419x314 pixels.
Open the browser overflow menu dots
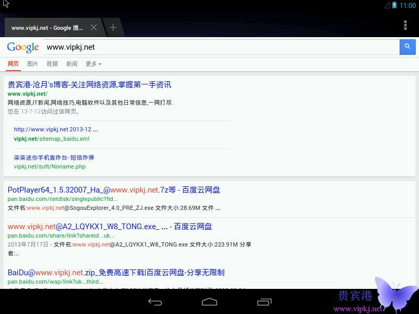coord(405,25)
